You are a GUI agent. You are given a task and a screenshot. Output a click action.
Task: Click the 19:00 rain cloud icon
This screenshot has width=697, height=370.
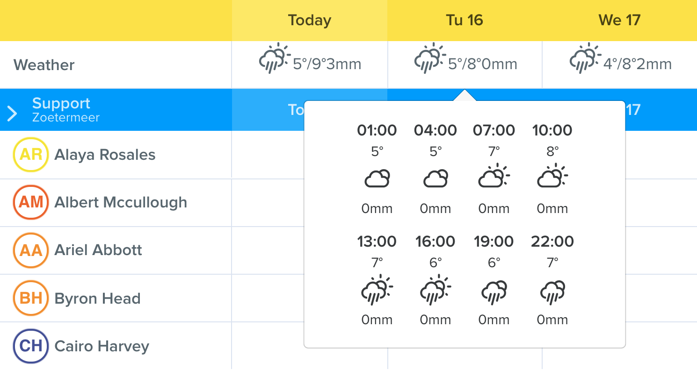point(494,292)
